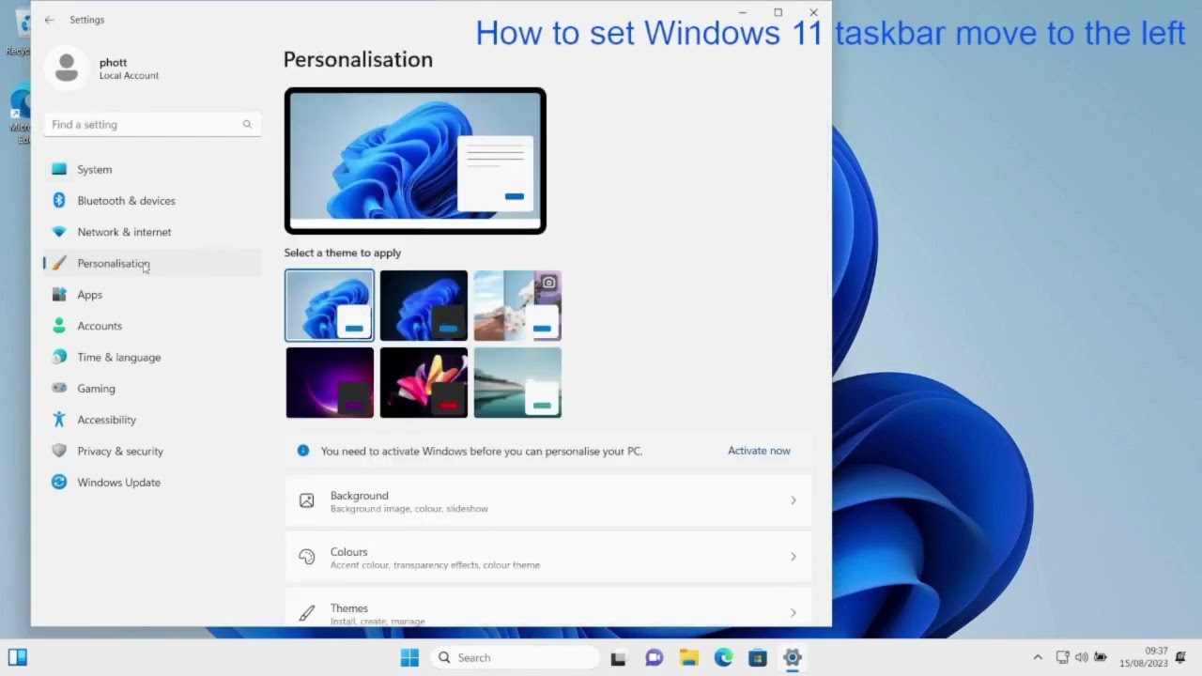Viewport: 1202px width, 676px height.
Task: Open Background image, colour, slideshow row
Action: click(x=548, y=501)
